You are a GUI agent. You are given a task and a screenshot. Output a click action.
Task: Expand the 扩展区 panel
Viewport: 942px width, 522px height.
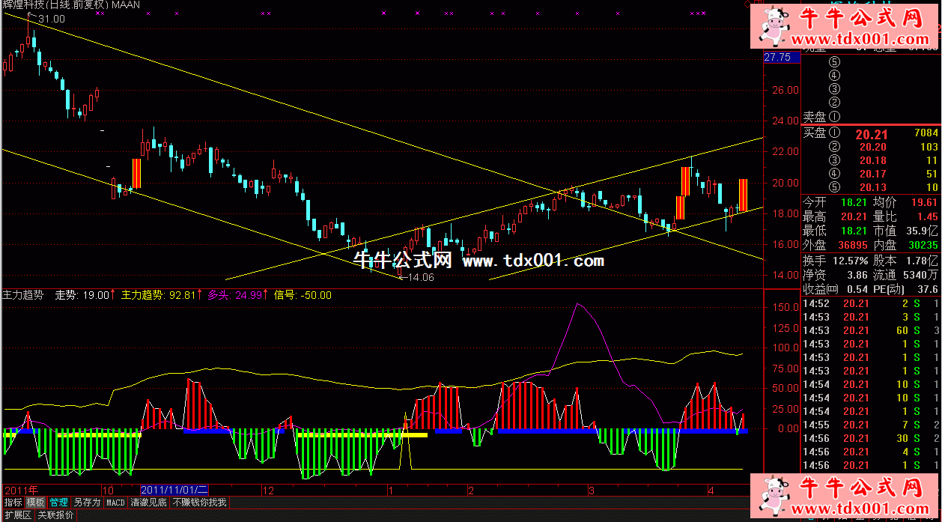[17, 515]
